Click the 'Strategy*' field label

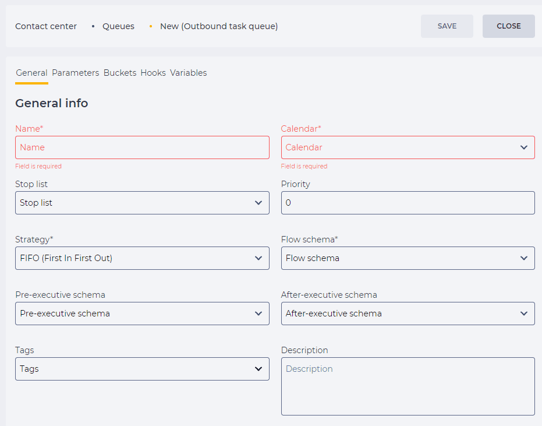(x=34, y=240)
